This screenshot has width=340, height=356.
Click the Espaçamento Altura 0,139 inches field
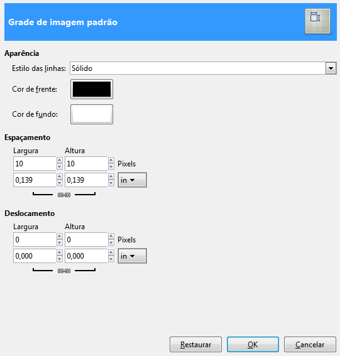click(86, 180)
